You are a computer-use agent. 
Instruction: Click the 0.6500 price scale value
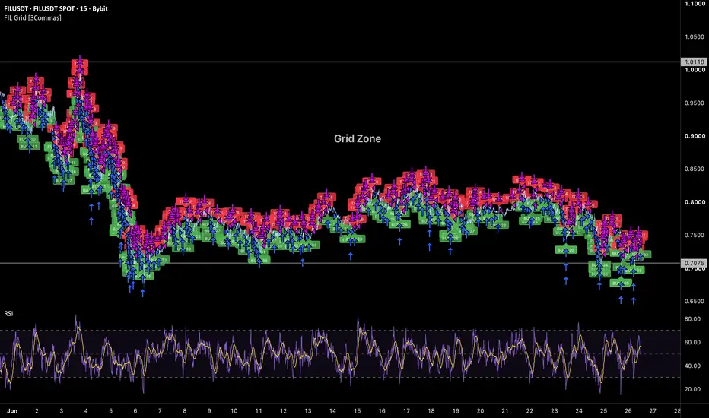pos(695,301)
